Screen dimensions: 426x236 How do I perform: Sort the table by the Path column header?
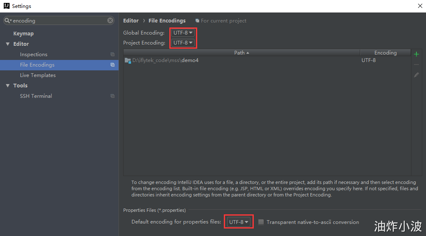[x=242, y=53]
